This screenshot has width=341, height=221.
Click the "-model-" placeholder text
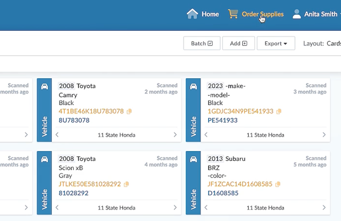click(219, 95)
